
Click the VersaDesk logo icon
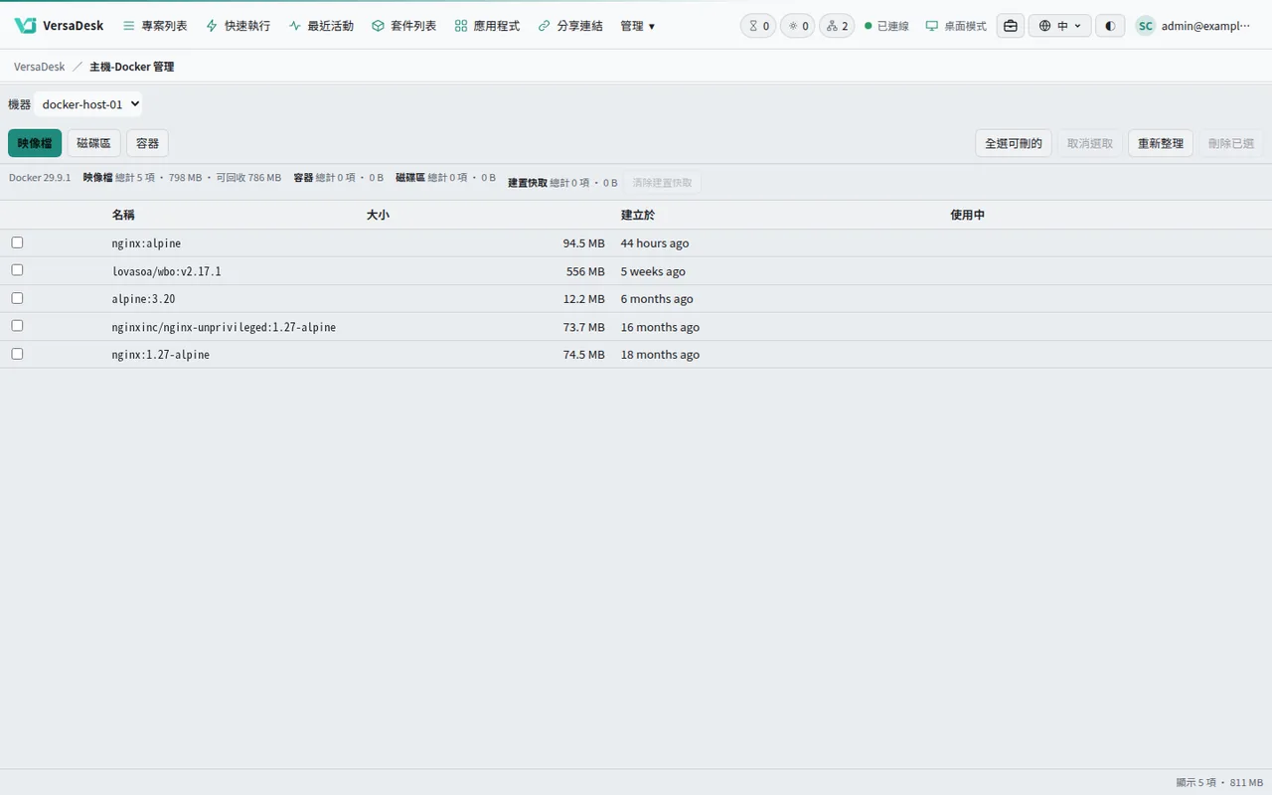click(x=25, y=25)
